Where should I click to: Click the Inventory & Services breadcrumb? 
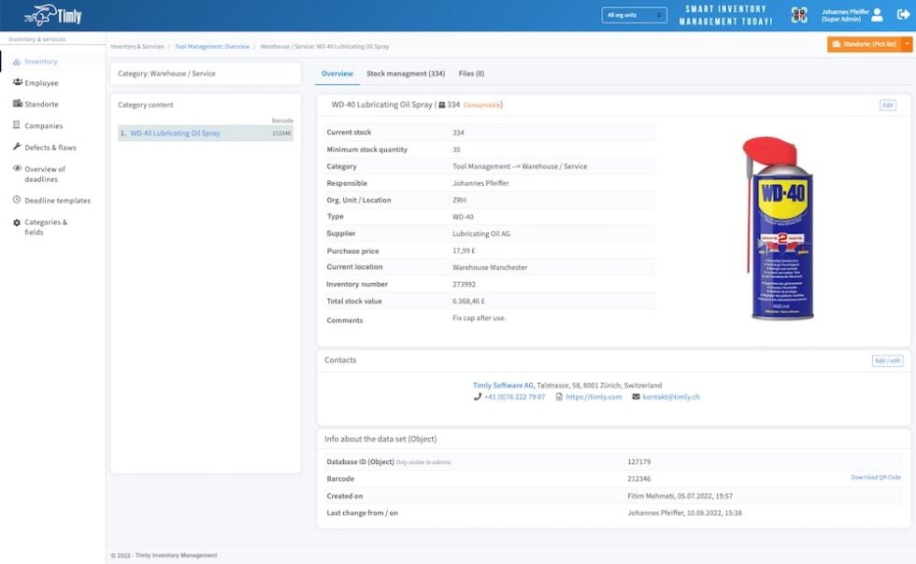tap(137, 46)
